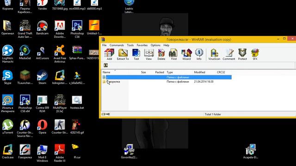Select Говорилка desktop shortcut
The height and width of the screenshot is (166, 296).
(25, 152)
